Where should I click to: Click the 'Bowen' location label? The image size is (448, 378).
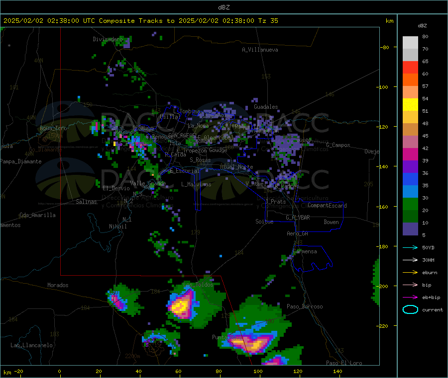331,222
